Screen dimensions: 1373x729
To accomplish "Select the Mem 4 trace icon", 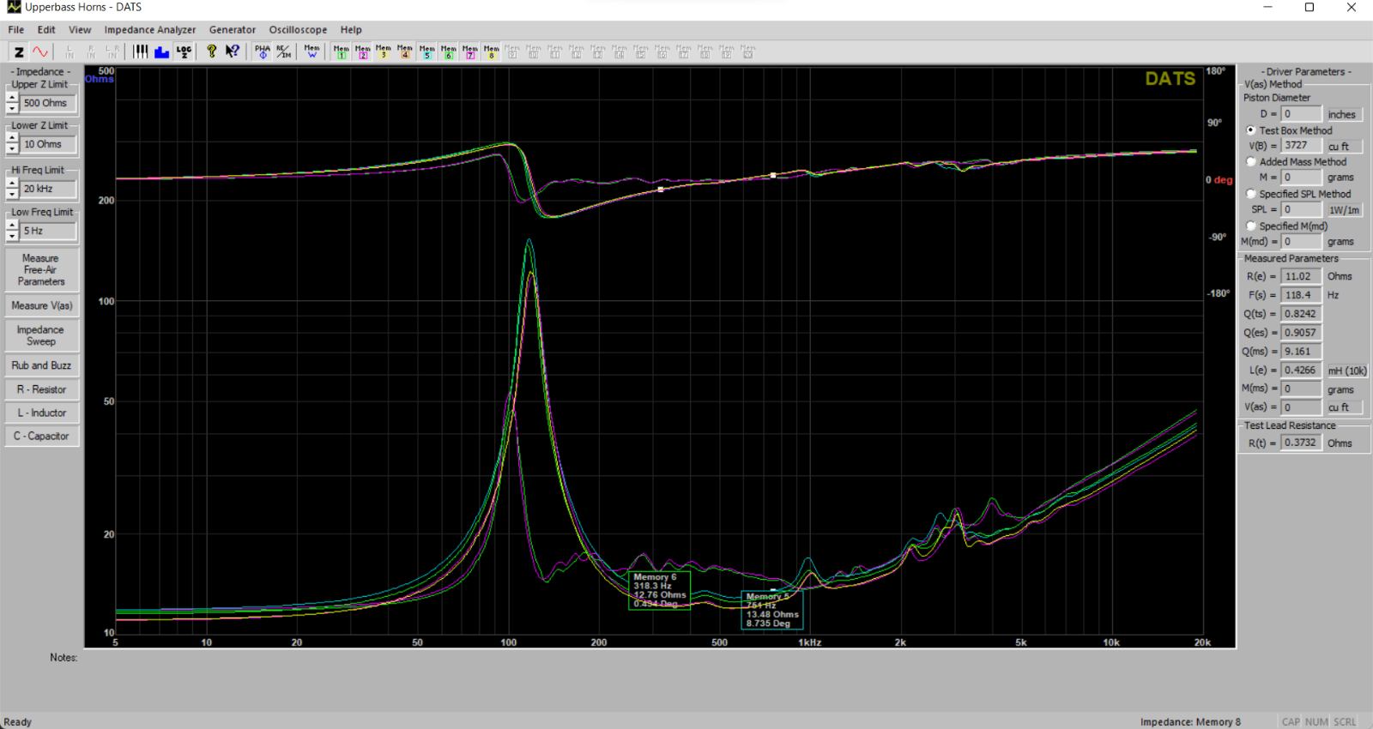I will (x=405, y=52).
